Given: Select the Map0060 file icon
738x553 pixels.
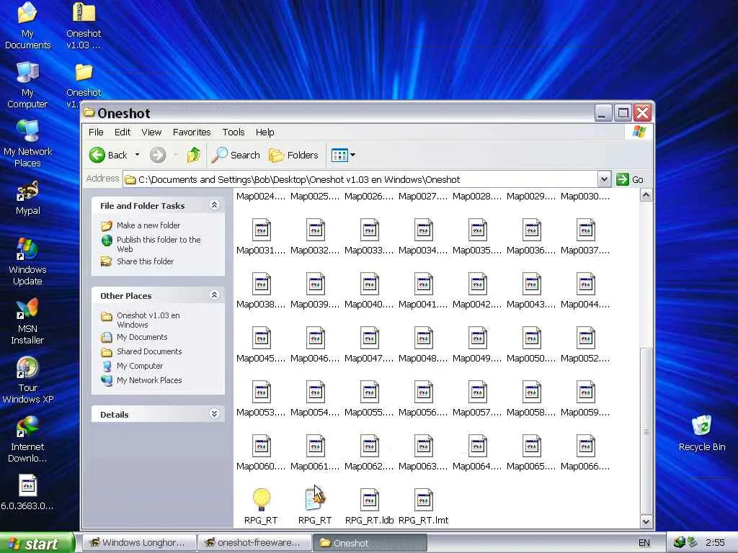Looking at the screenshot, I should click(261, 446).
